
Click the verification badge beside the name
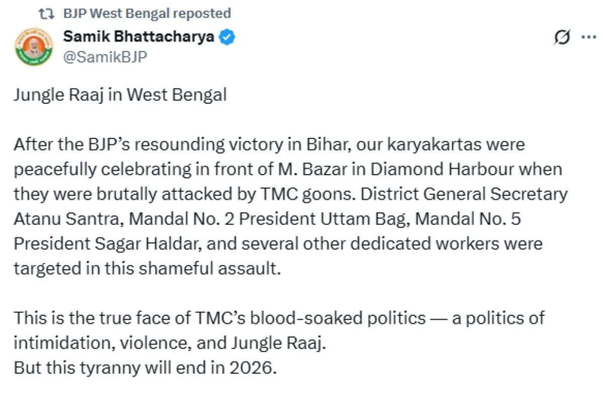pyautogui.click(x=227, y=36)
